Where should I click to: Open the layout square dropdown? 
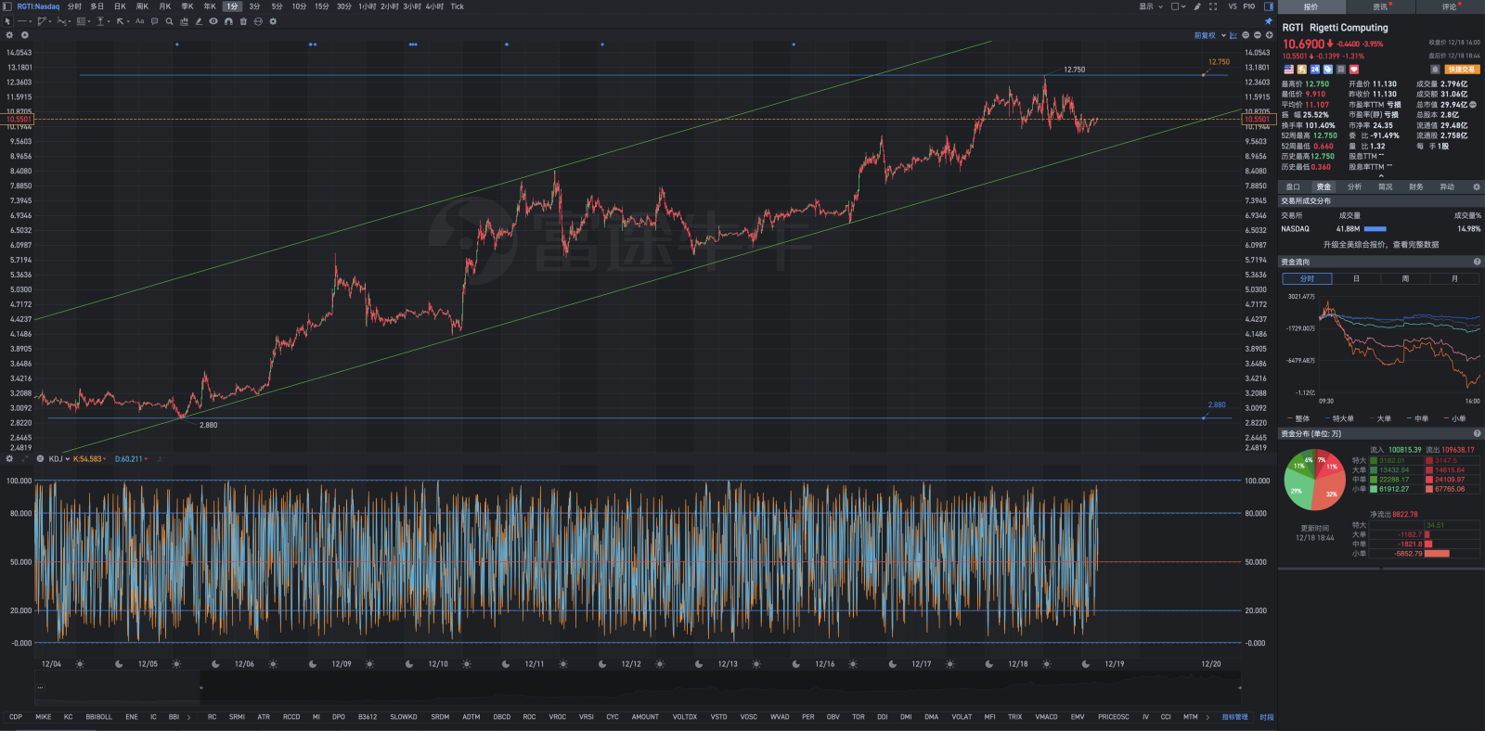1179,6
